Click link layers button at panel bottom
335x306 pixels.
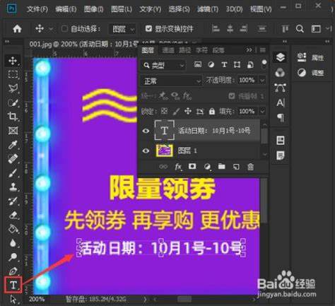(163, 167)
